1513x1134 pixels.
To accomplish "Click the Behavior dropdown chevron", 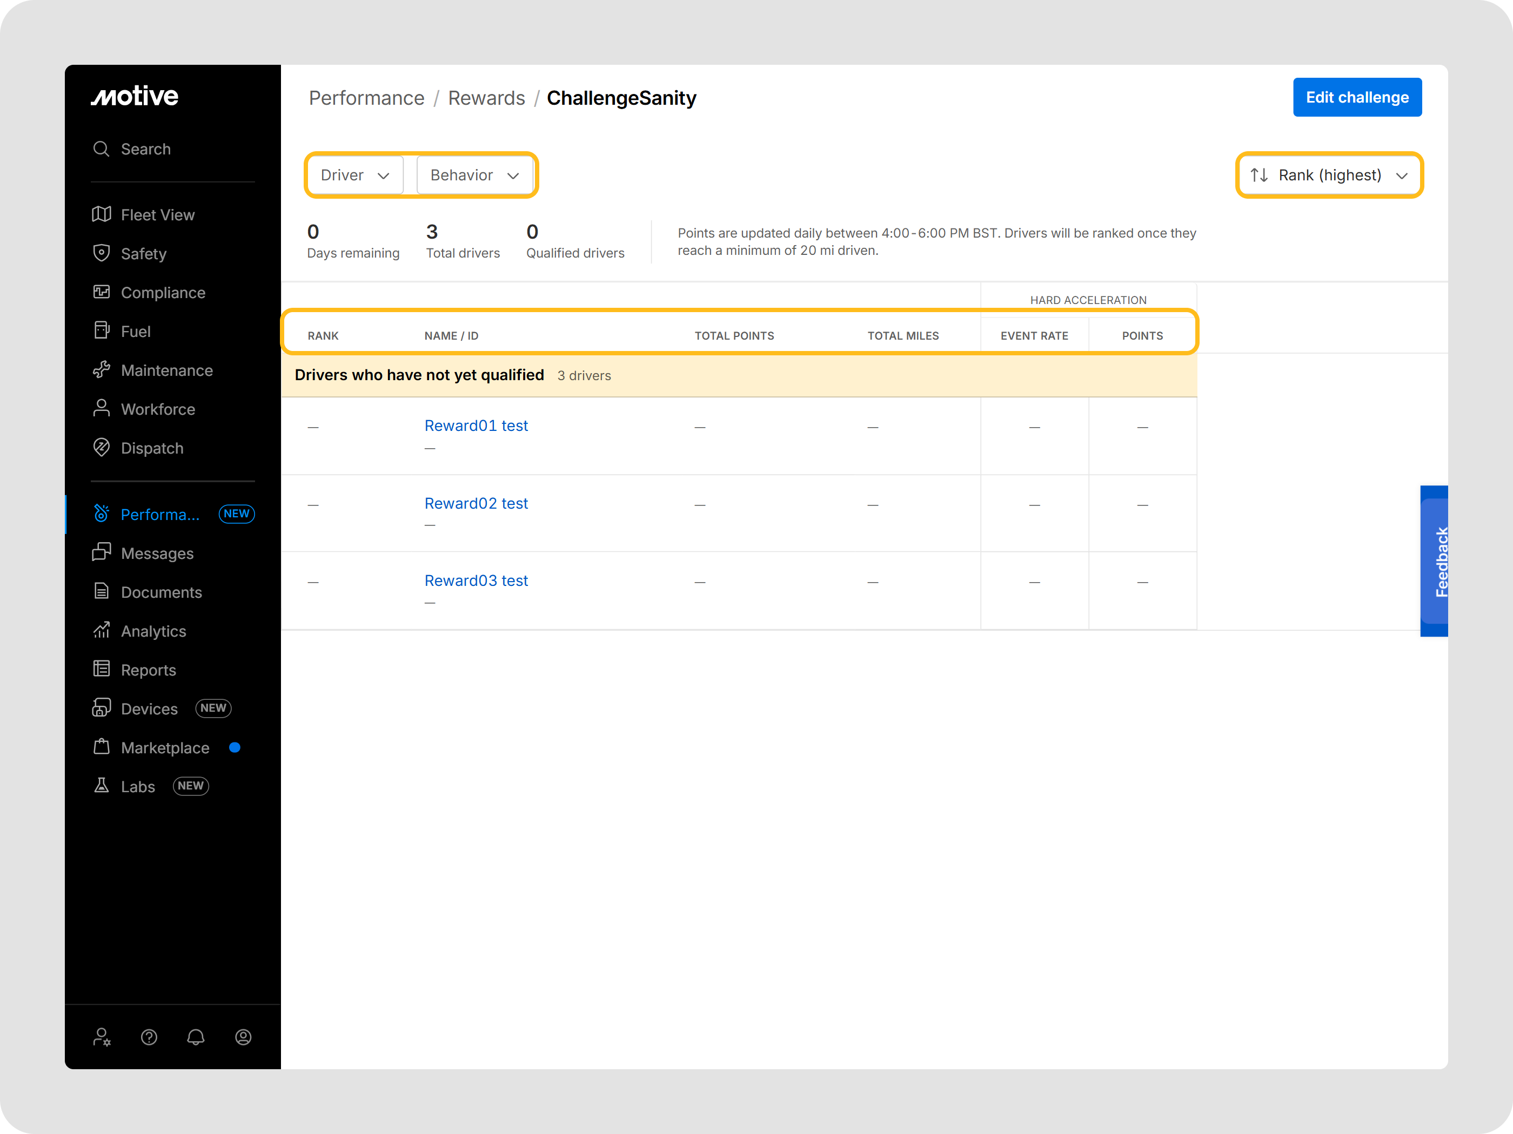I will pos(513,175).
